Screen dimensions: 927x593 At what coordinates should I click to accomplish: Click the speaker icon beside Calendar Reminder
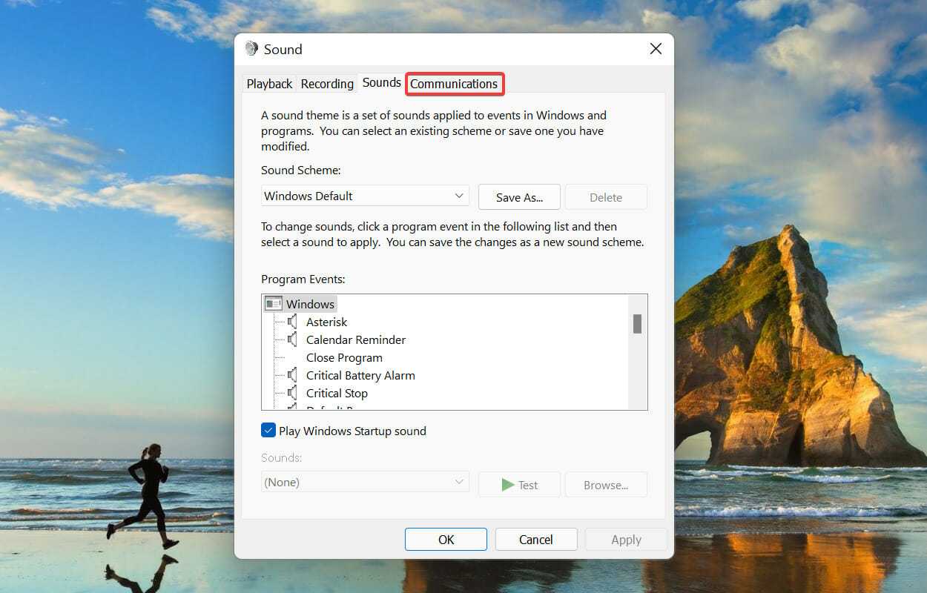tap(293, 339)
